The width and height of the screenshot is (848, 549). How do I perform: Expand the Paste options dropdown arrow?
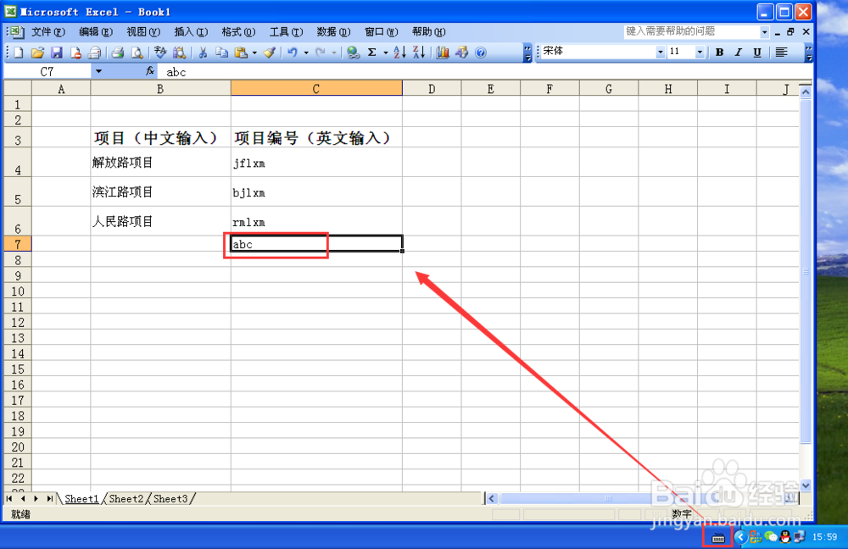pos(254,53)
